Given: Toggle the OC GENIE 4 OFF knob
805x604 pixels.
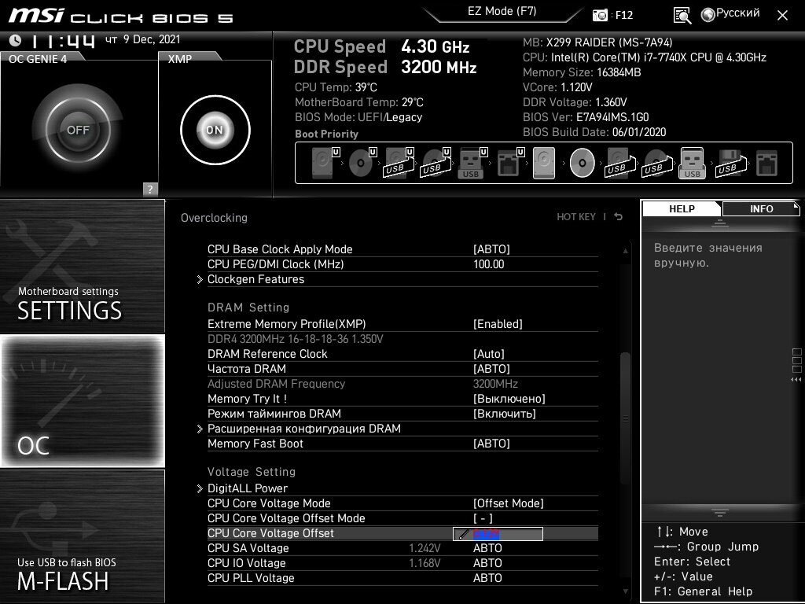Looking at the screenshot, I should (78, 130).
